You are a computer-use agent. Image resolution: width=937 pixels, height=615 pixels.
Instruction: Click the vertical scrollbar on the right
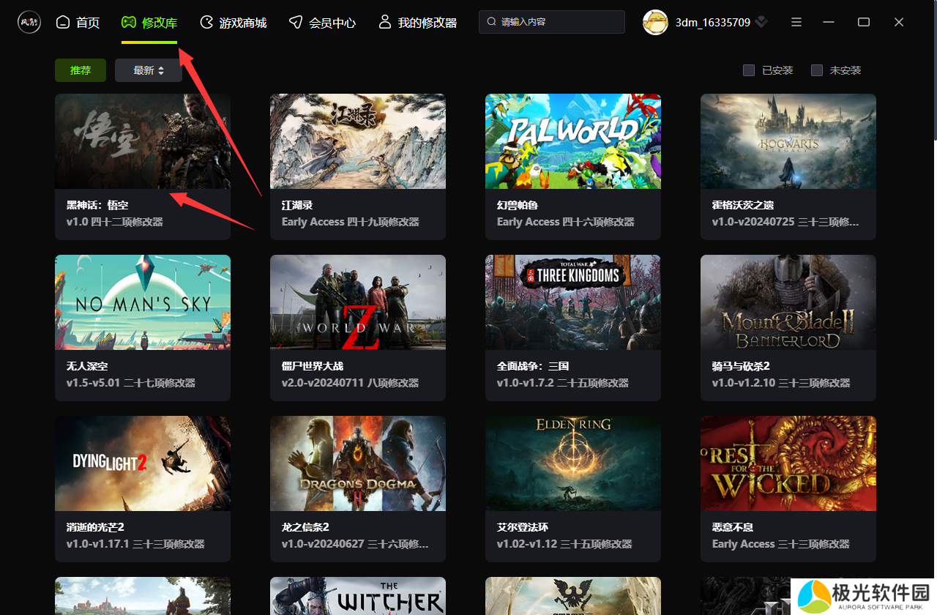point(933,73)
